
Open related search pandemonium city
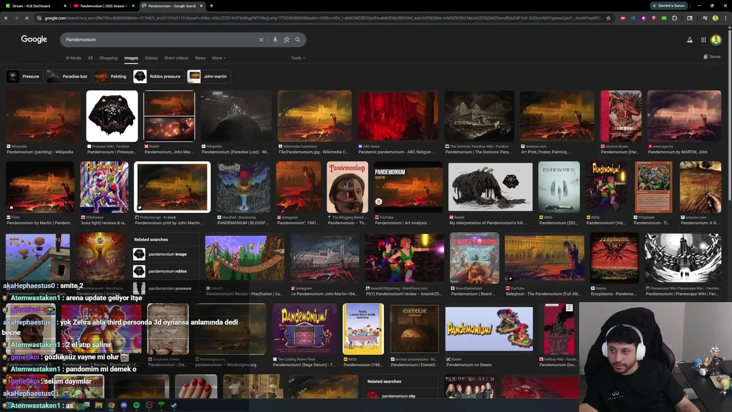[400, 396]
